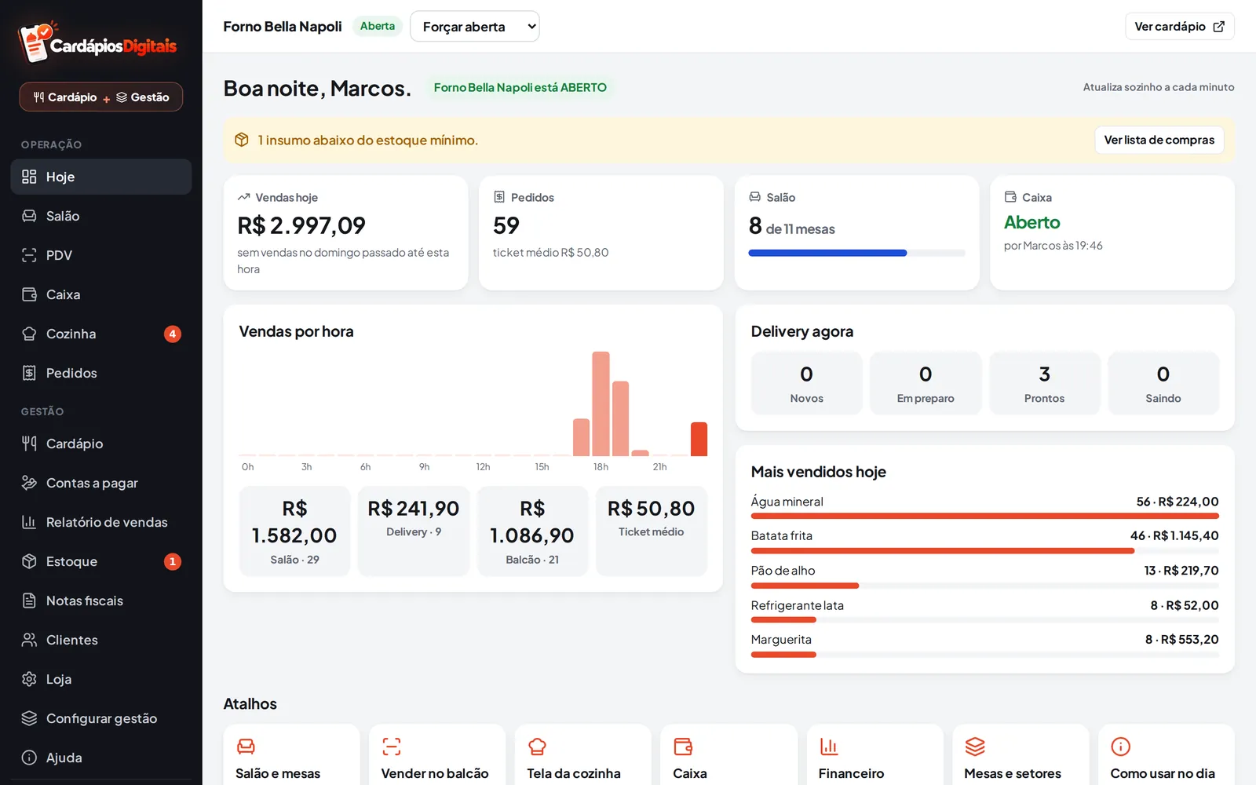The height and width of the screenshot is (785, 1256).
Task: Click the Salão sofa icon in sidebar
Action: click(29, 216)
